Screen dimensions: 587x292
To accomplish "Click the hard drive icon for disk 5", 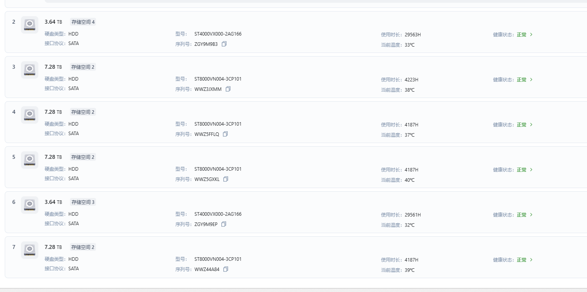I will coord(30,160).
